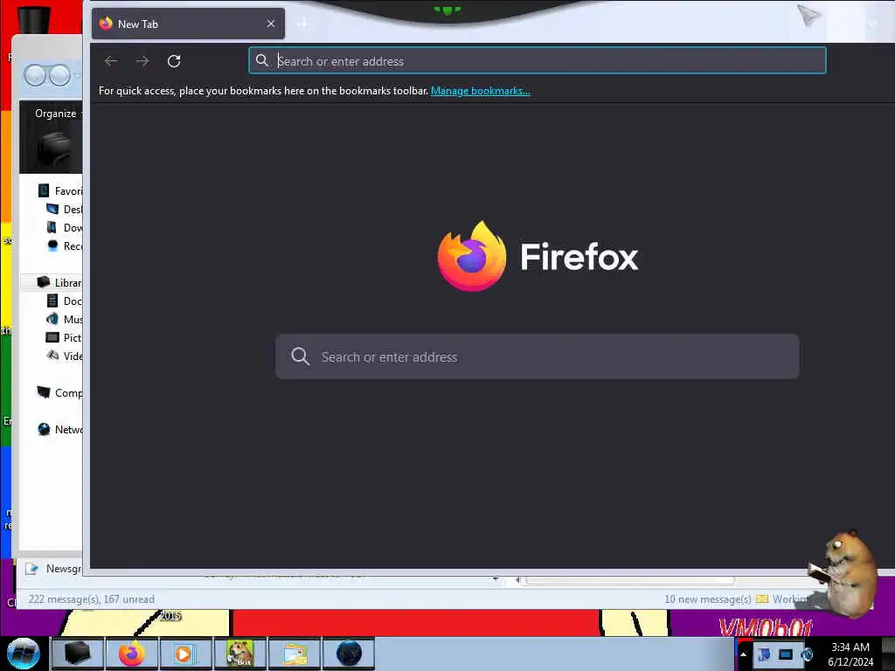Open the media player taskbar icon
The image size is (895, 671).
(x=185, y=654)
